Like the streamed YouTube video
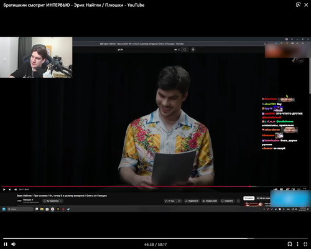Viewport: 311px width, 249px height. point(170,201)
